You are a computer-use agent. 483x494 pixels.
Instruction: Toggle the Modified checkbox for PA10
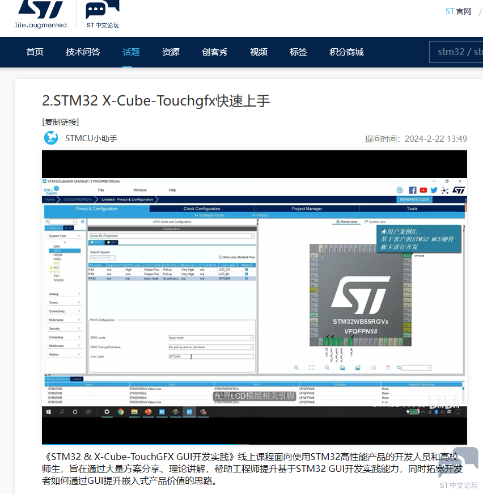tap(247, 278)
